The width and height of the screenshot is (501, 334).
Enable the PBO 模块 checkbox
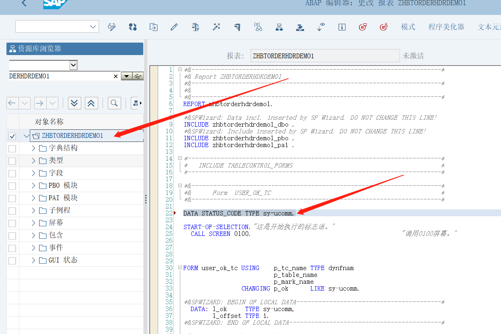click(x=12, y=185)
